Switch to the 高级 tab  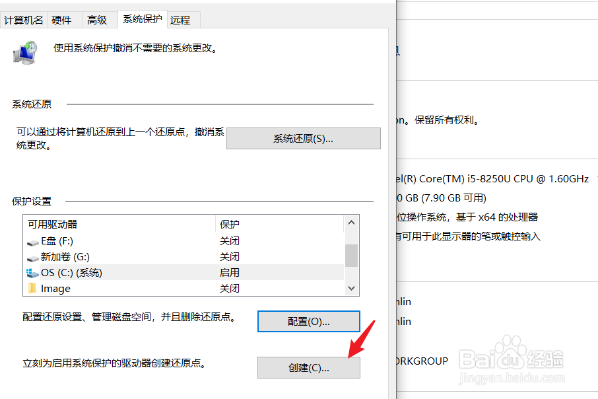click(x=98, y=20)
